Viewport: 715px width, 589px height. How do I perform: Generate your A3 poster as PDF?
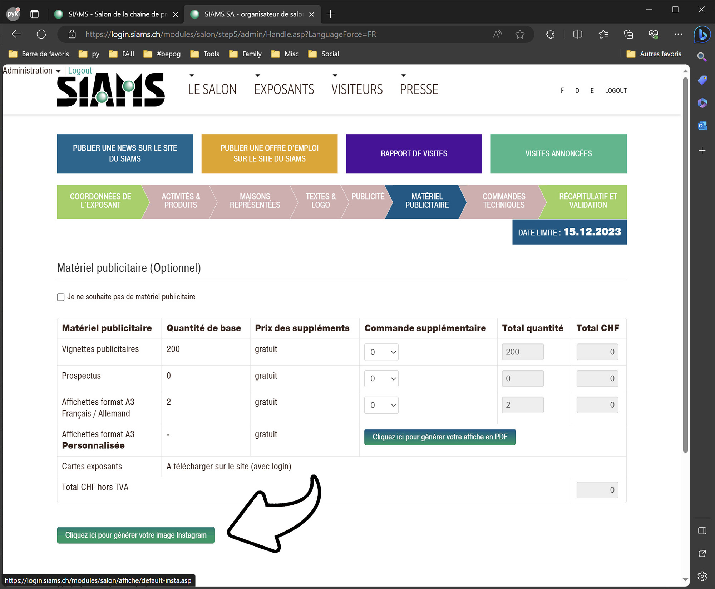click(x=440, y=437)
